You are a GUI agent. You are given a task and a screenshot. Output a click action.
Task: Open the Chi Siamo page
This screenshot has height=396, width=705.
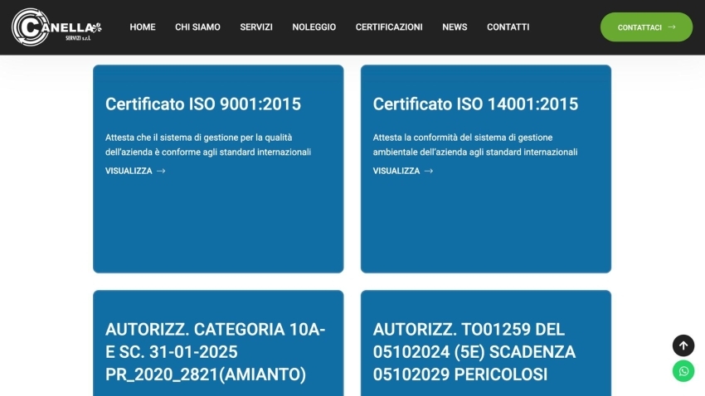tap(197, 27)
